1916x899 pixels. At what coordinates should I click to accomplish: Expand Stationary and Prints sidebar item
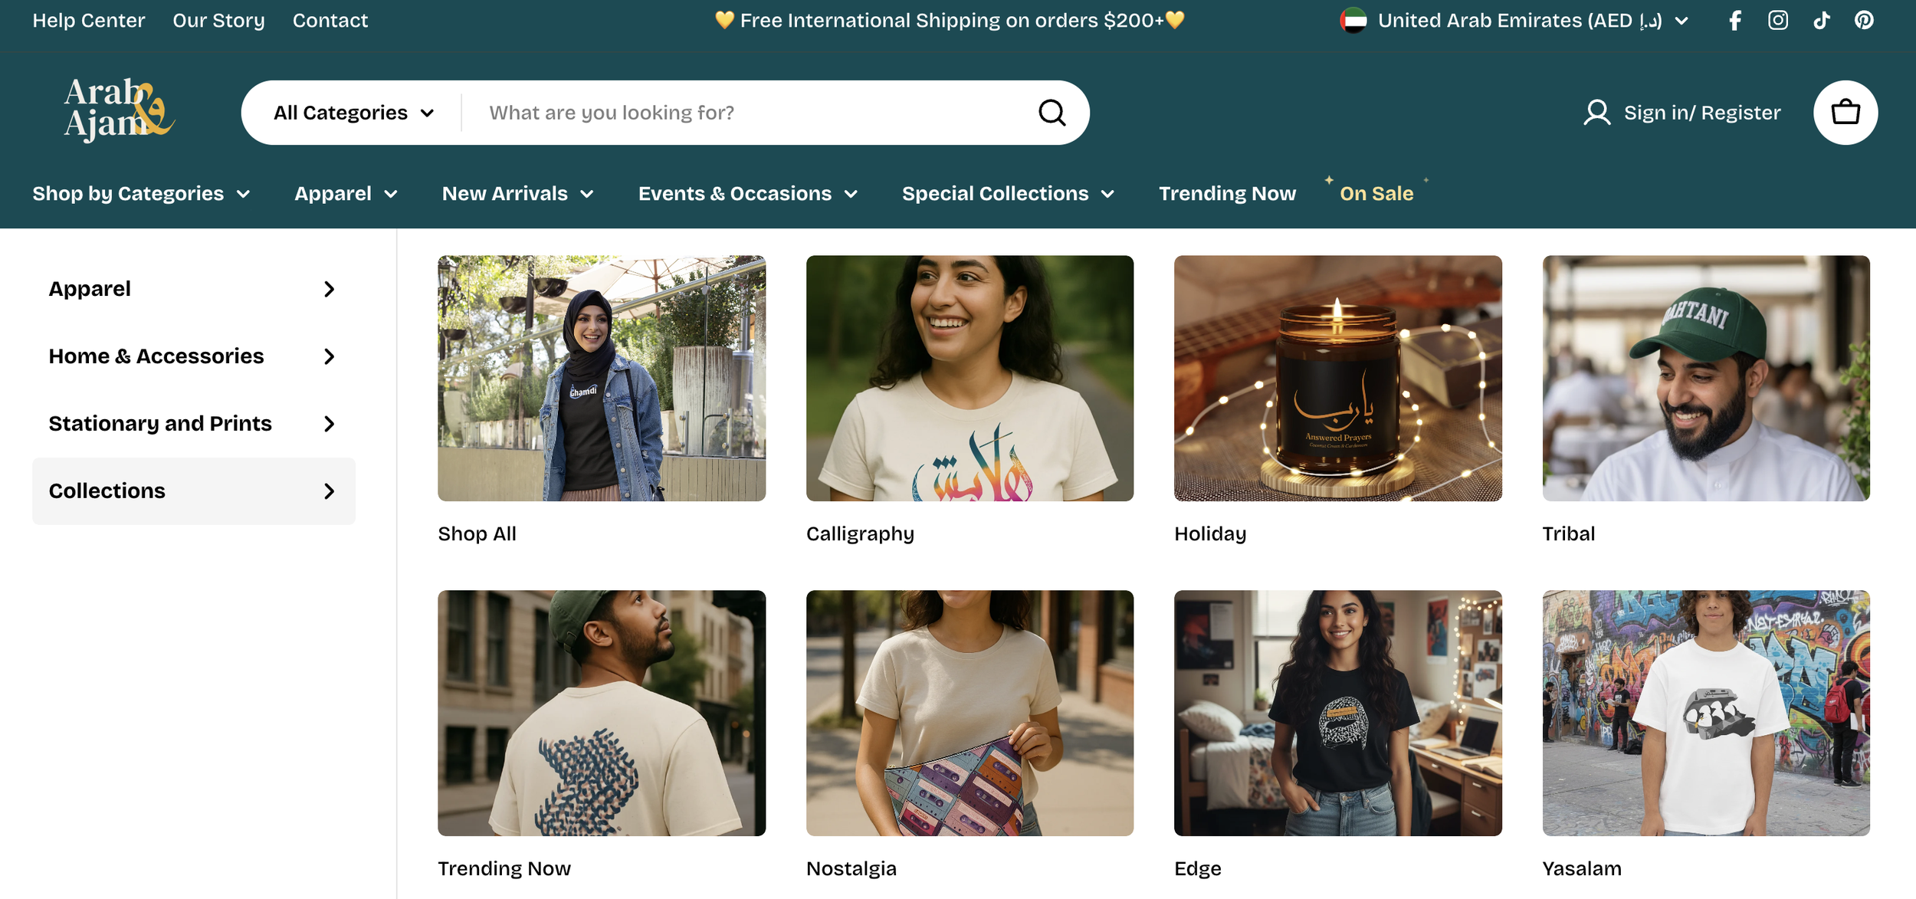pos(194,424)
